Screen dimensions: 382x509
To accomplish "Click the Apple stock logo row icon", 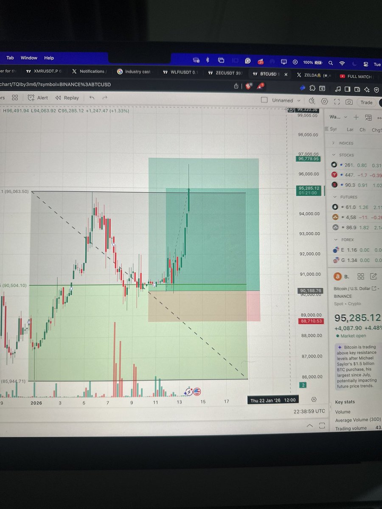I will [x=334, y=165].
